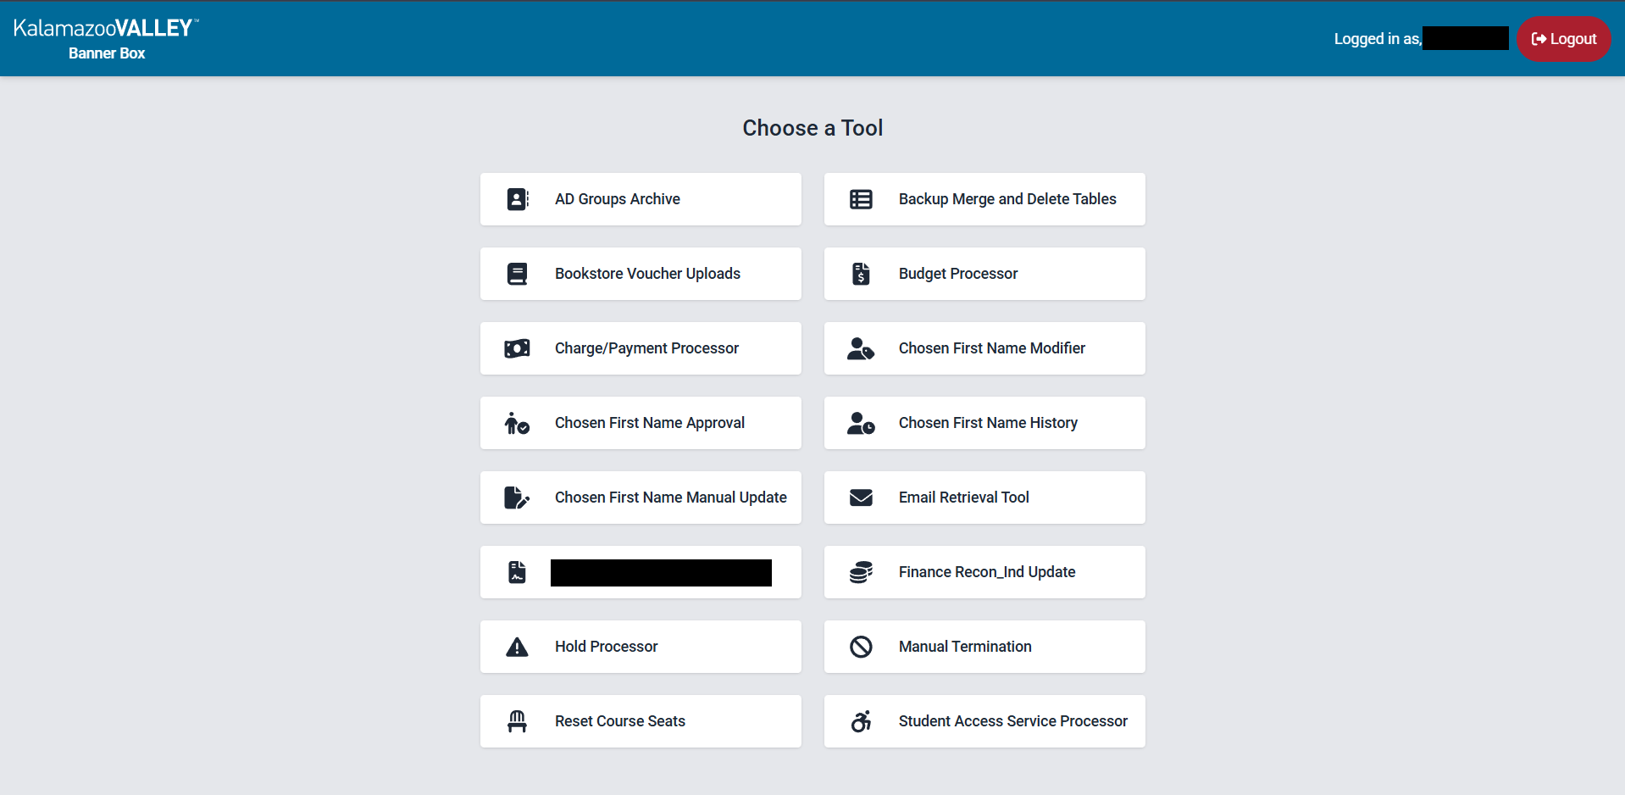1625x795 pixels.
Task: Click the AD Groups Archive address-book icon
Action: [x=517, y=199]
